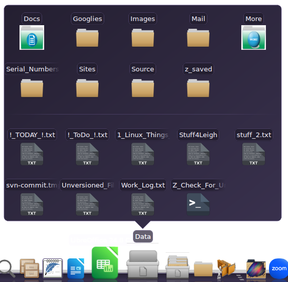Open the Mail folder icon
The width and height of the screenshot is (288, 282).
198,37
